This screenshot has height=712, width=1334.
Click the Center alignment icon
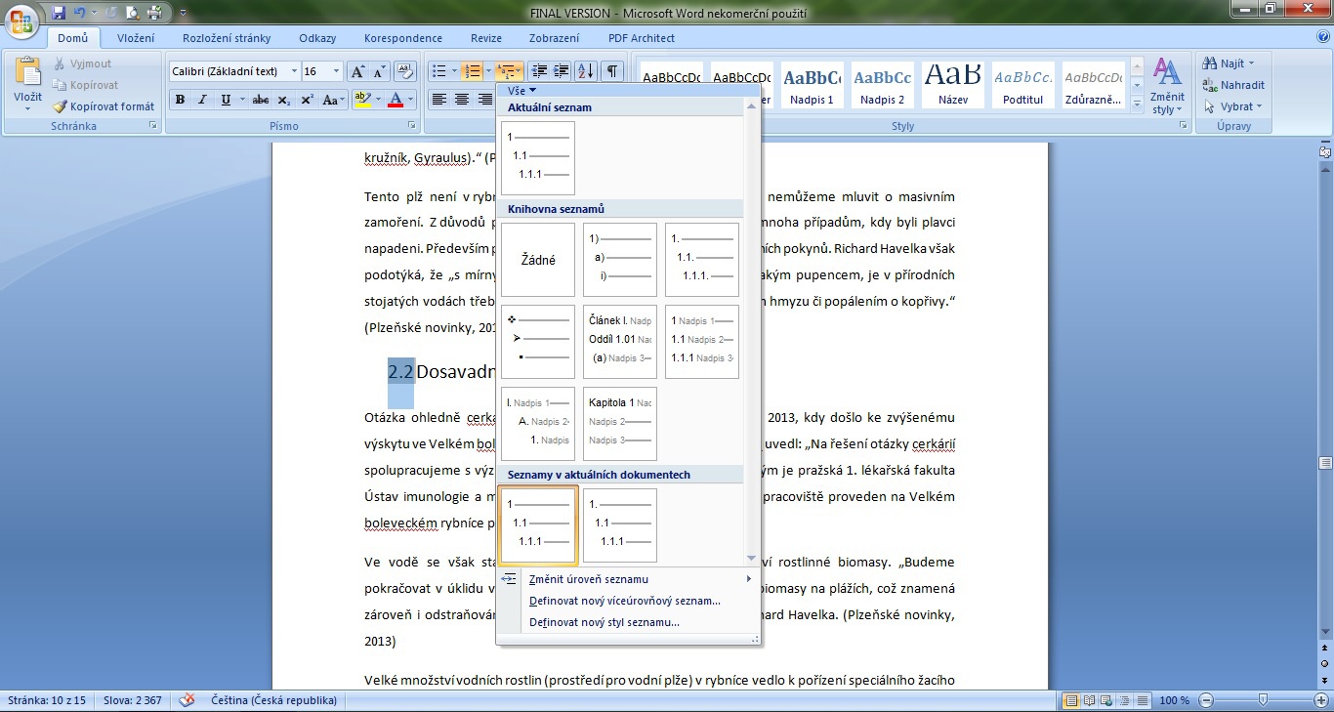[x=461, y=100]
